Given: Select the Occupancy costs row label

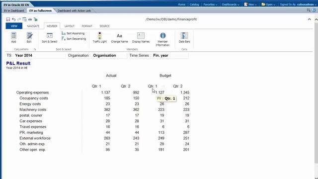Looking at the screenshot, I should pyautogui.click(x=34, y=98).
